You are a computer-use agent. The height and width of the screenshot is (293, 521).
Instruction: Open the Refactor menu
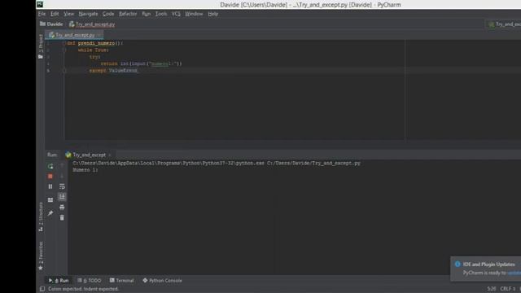click(128, 14)
